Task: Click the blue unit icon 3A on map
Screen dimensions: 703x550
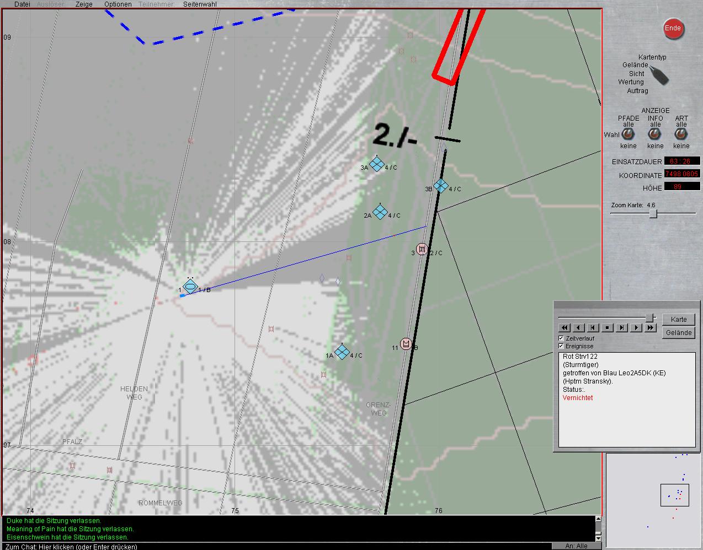Action: point(377,164)
